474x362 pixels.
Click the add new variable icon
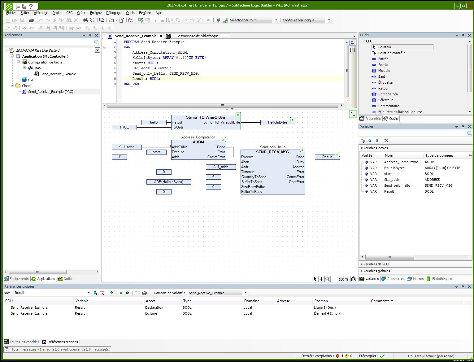coord(363,141)
